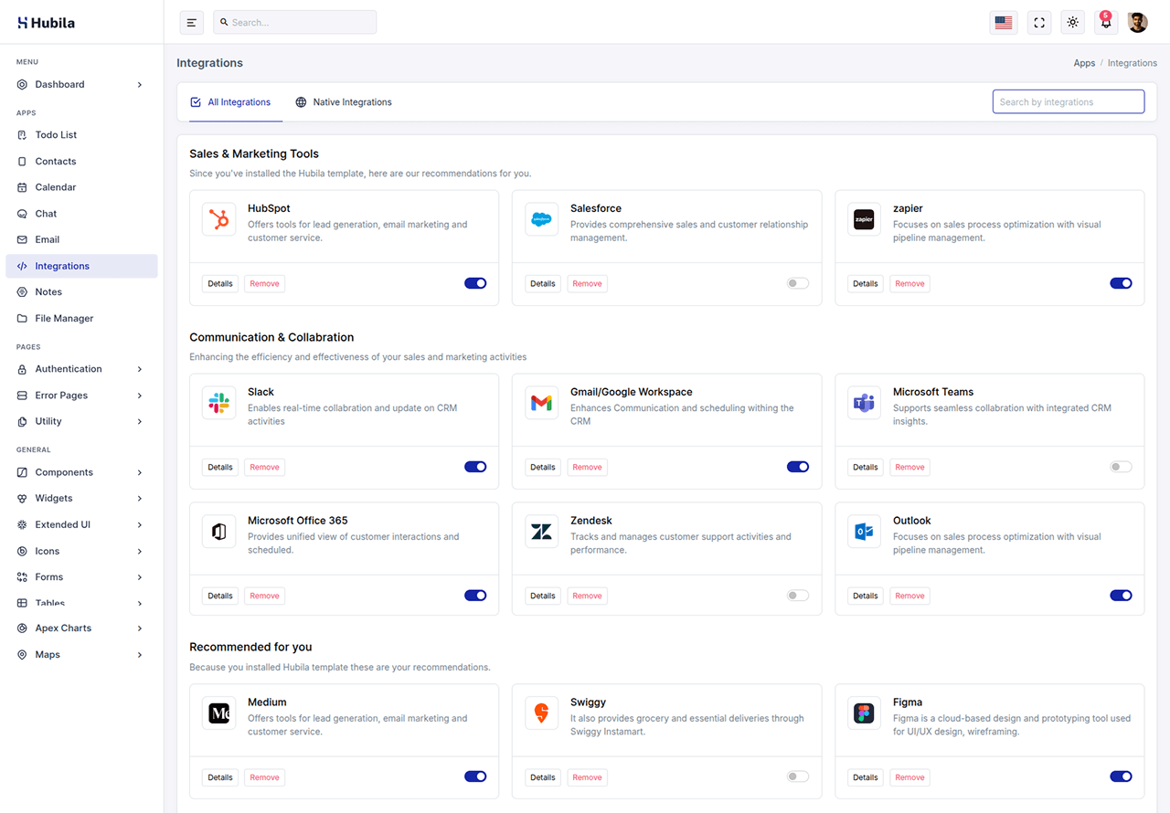Image resolution: width=1170 pixels, height=813 pixels.
Task: Enable the Zendesk integration switch
Action: point(798,596)
